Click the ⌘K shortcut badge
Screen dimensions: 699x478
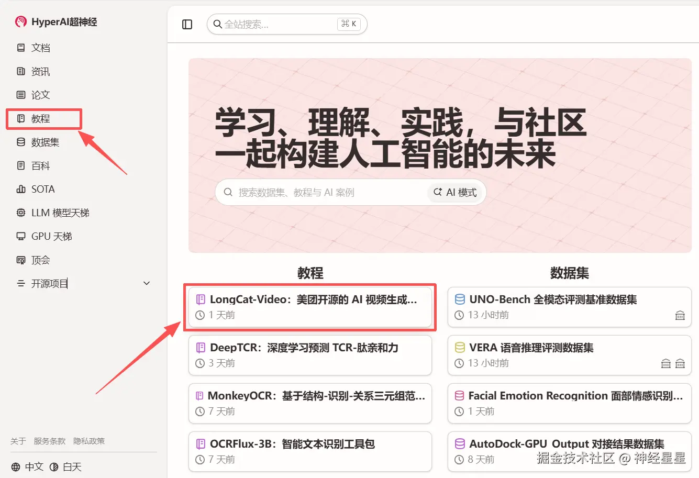[349, 24]
